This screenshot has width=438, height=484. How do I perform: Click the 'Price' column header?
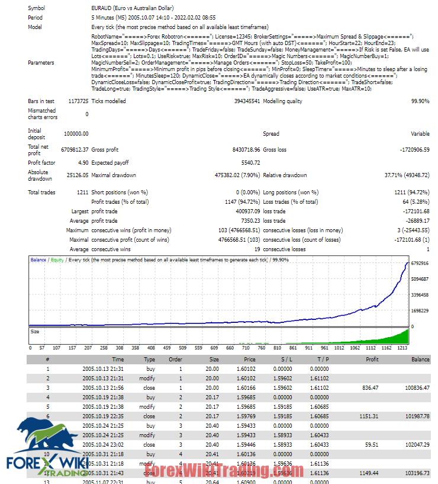tap(250, 360)
